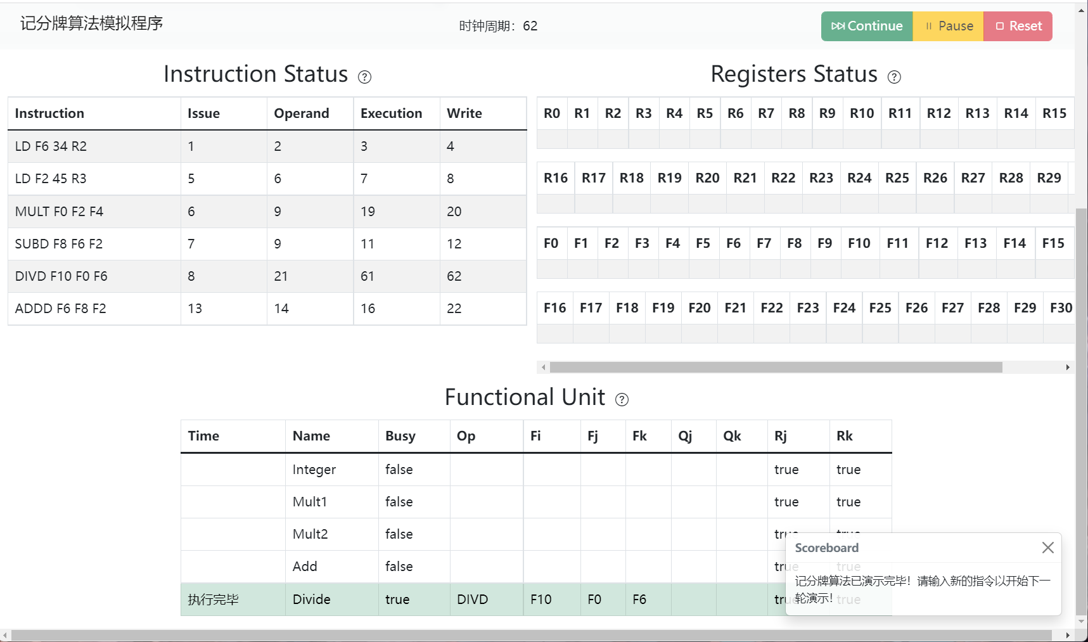Click the clock cycle value 62
Viewport: 1088px width, 642px height.
tap(530, 26)
